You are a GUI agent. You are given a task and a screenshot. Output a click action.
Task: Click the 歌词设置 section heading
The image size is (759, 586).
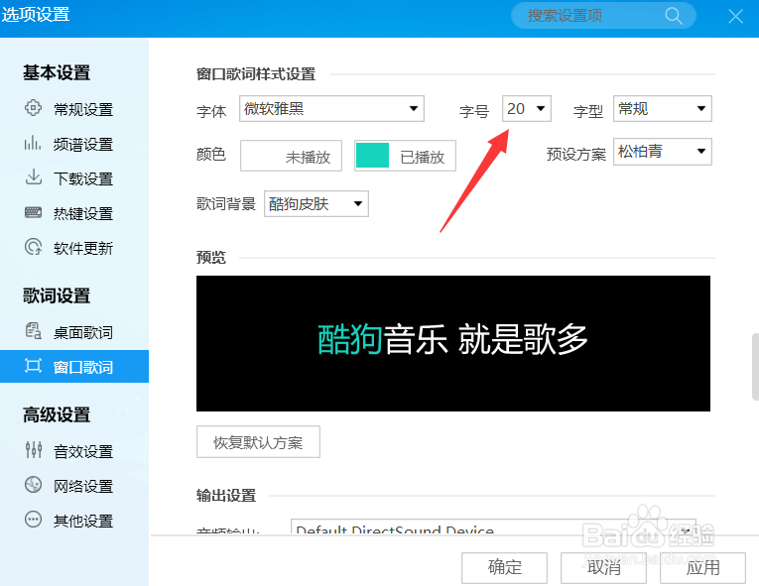[57, 295]
